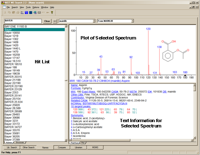Click the Formula: link

[76, 88]
